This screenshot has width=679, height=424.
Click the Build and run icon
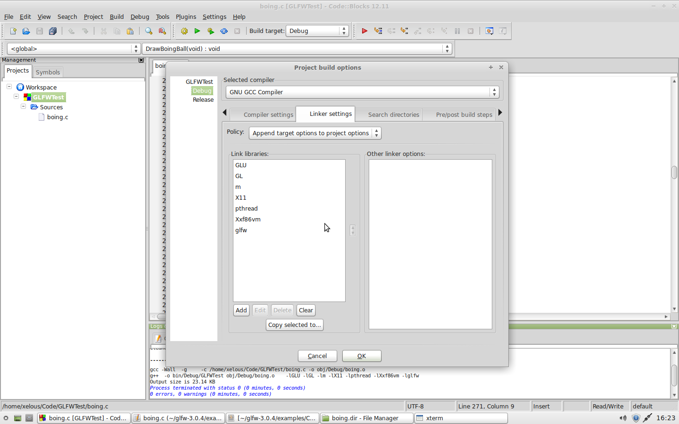[x=211, y=31]
